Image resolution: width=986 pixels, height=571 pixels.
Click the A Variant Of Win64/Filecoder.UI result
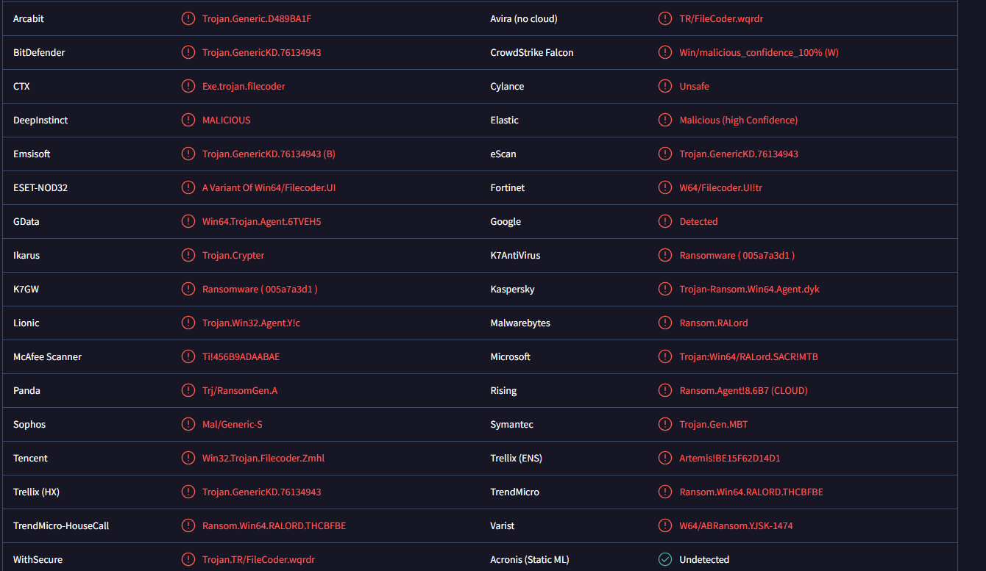pyautogui.click(x=269, y=187)
